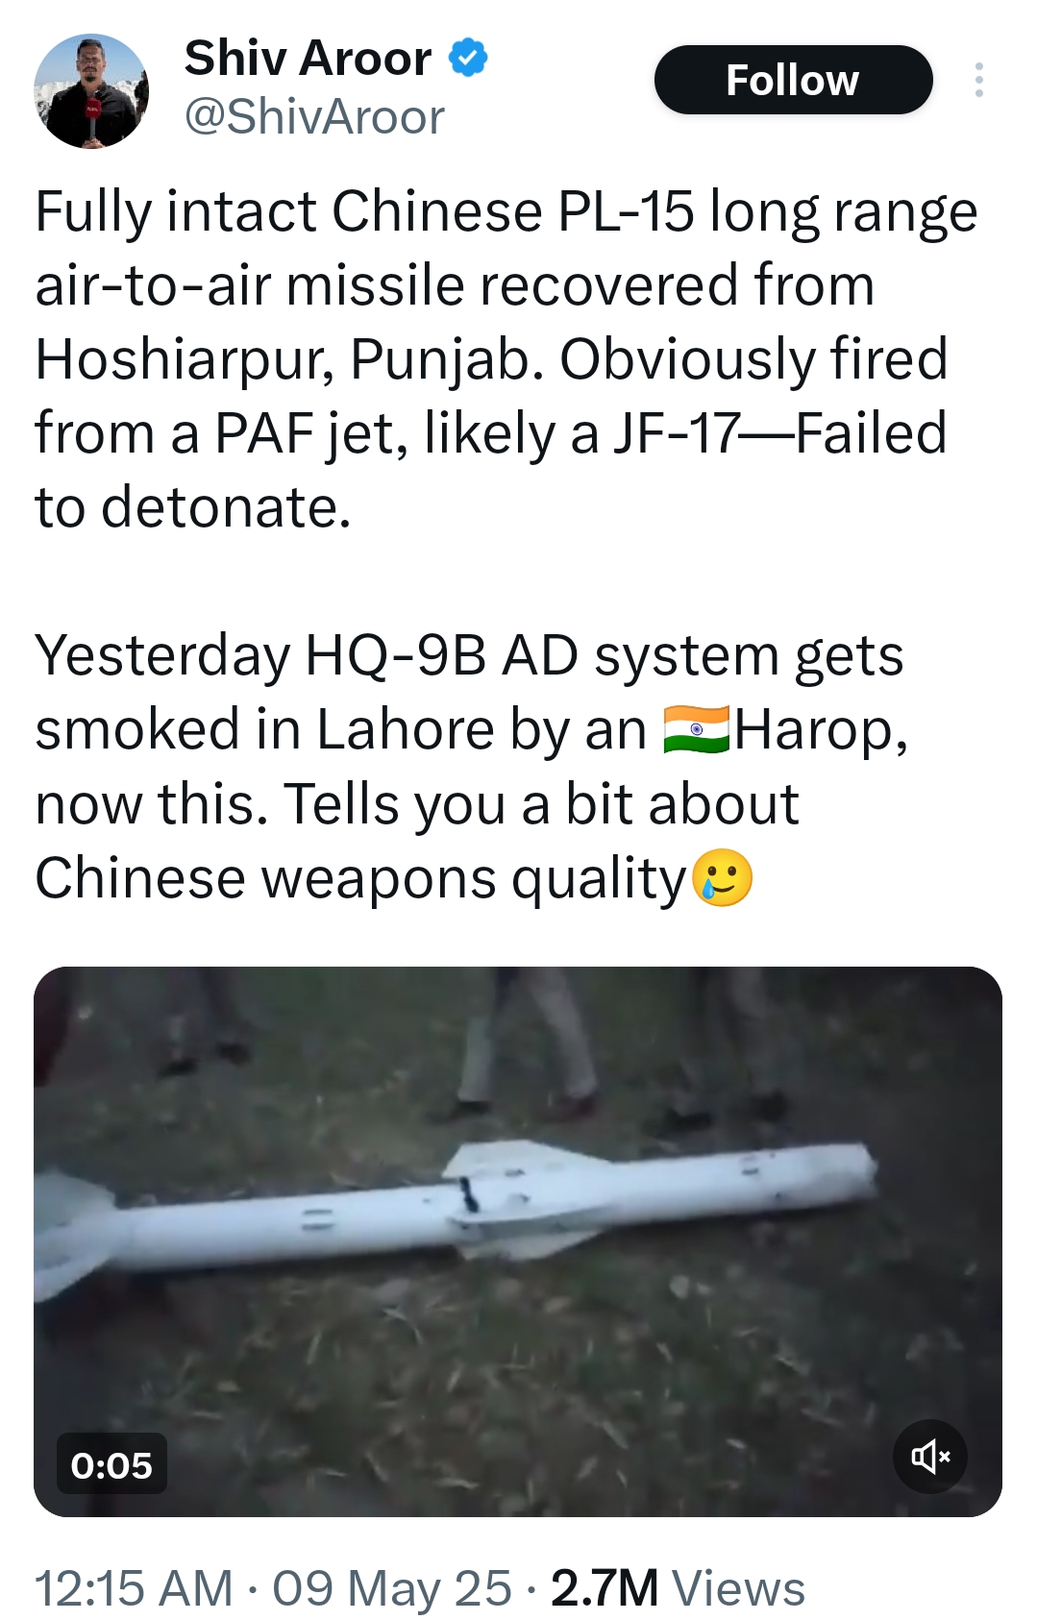
Task: Click the white missile in the video
Action: tap(457, 1205)
